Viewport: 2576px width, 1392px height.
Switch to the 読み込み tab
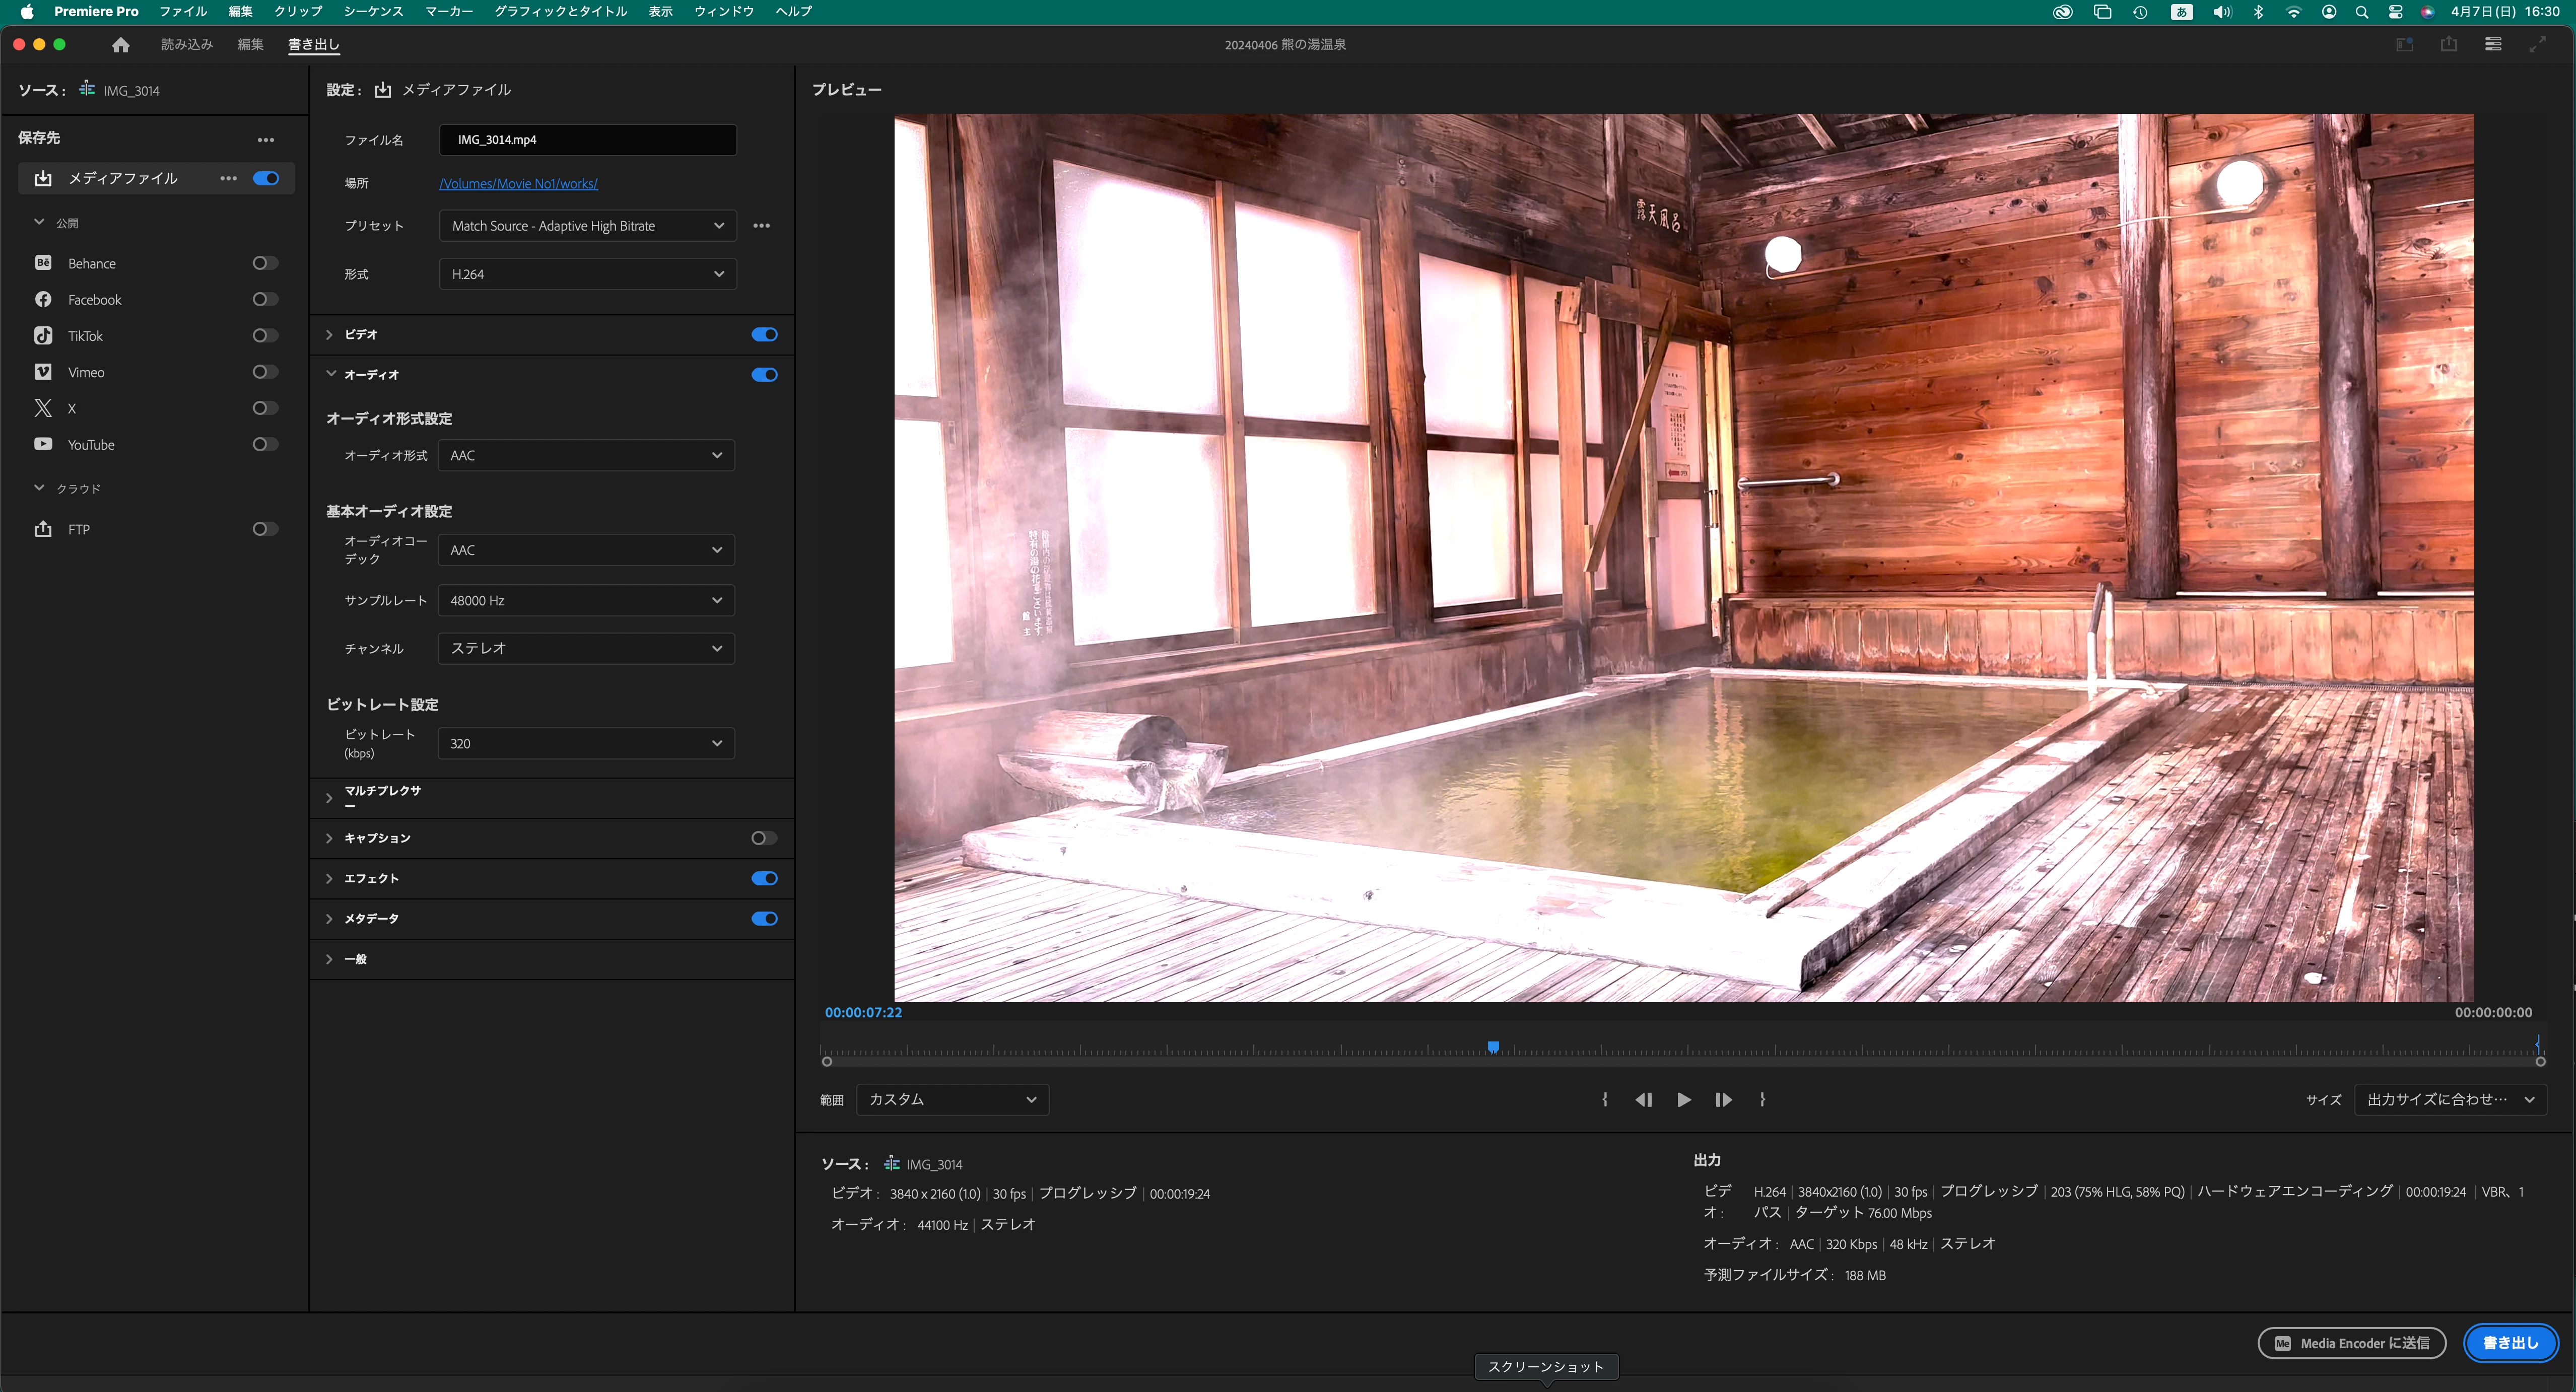(x=187, y=44)
